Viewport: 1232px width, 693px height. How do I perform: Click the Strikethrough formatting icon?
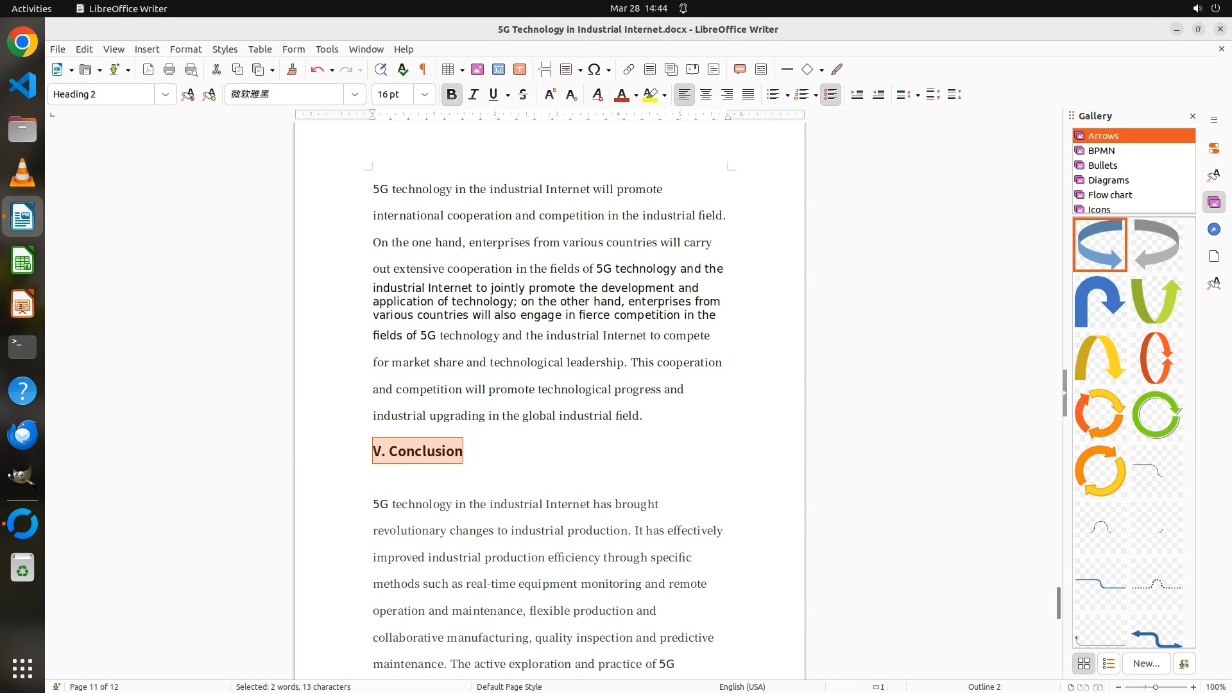tap(523, 95)
